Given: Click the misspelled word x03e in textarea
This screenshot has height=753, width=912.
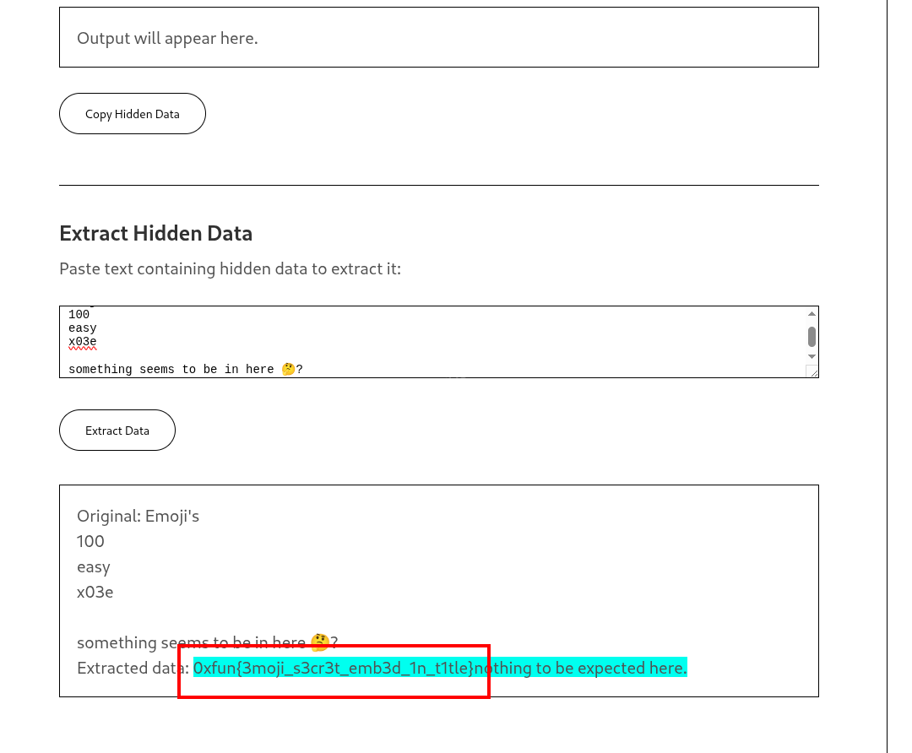Looking at the screenshot, I should 83,342.
